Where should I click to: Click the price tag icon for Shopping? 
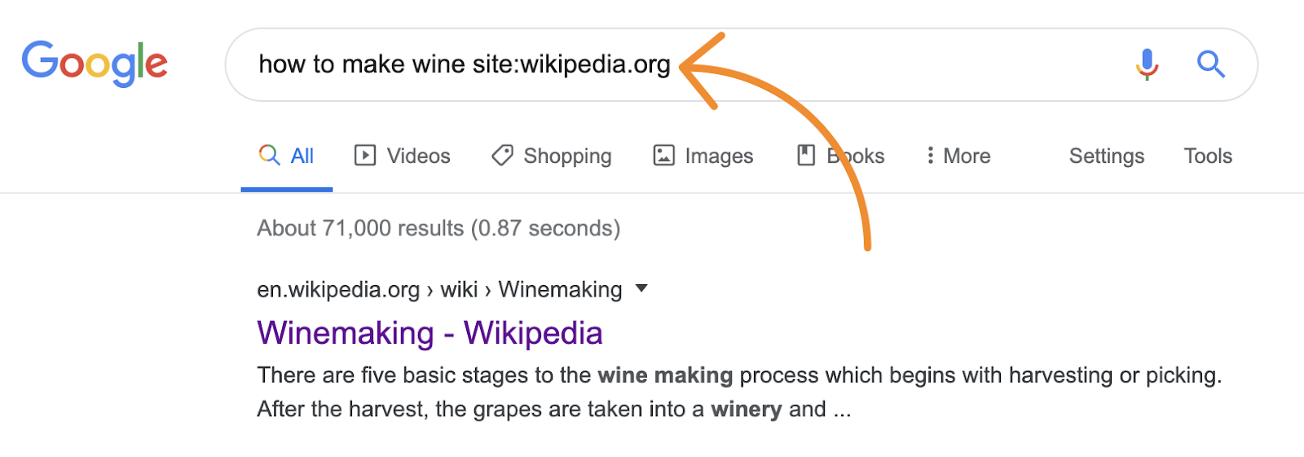pyautogui.click(x=502, y=155)
